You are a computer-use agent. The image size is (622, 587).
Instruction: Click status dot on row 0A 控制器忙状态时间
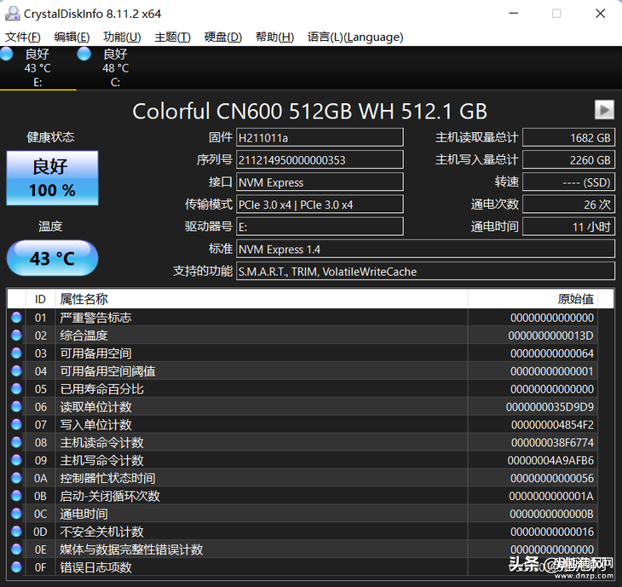tap(16, 478)
